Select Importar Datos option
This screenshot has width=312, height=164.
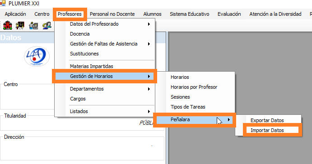coord(268,131)
